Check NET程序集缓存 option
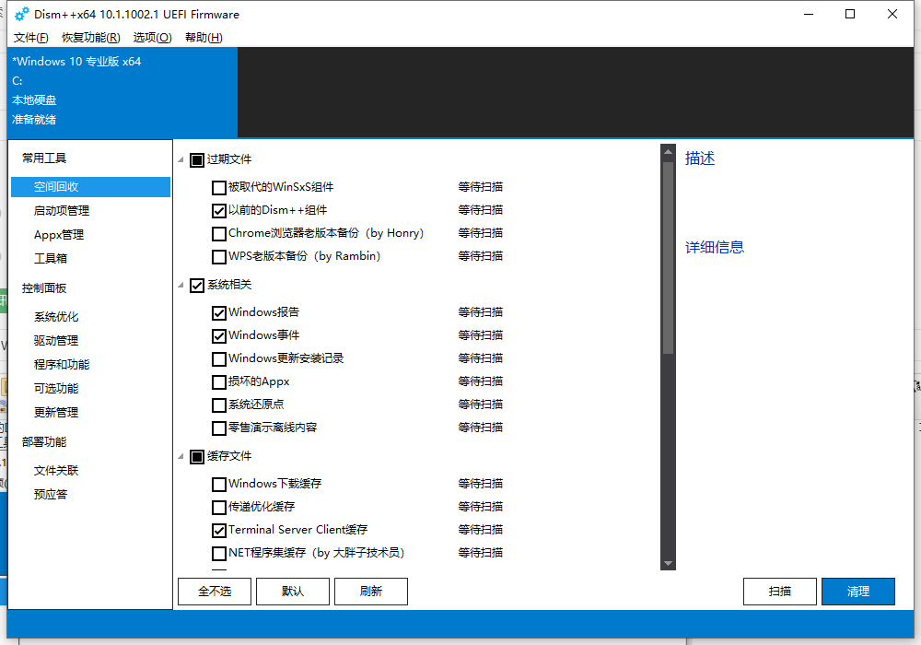The height and width of the screenshot is (645, 921). pos(218,554)
